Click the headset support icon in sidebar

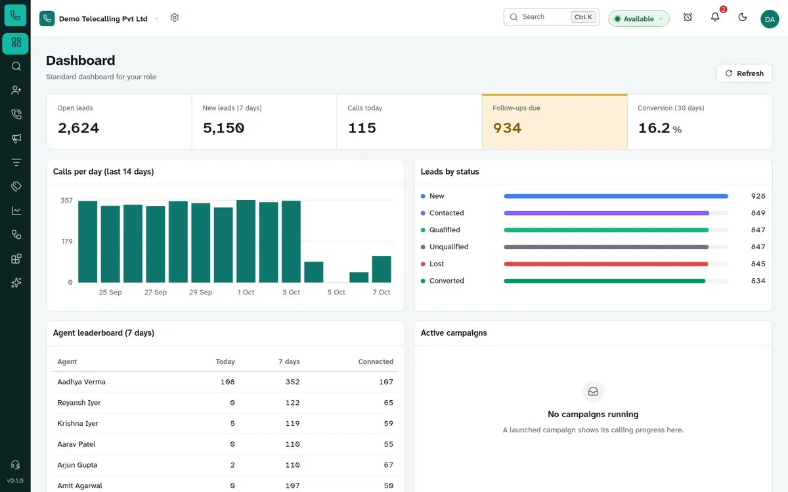click(x=15, y=464)
